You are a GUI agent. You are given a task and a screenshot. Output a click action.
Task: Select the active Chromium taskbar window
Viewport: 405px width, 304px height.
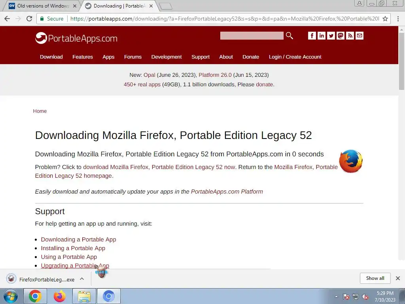point(109,296)
